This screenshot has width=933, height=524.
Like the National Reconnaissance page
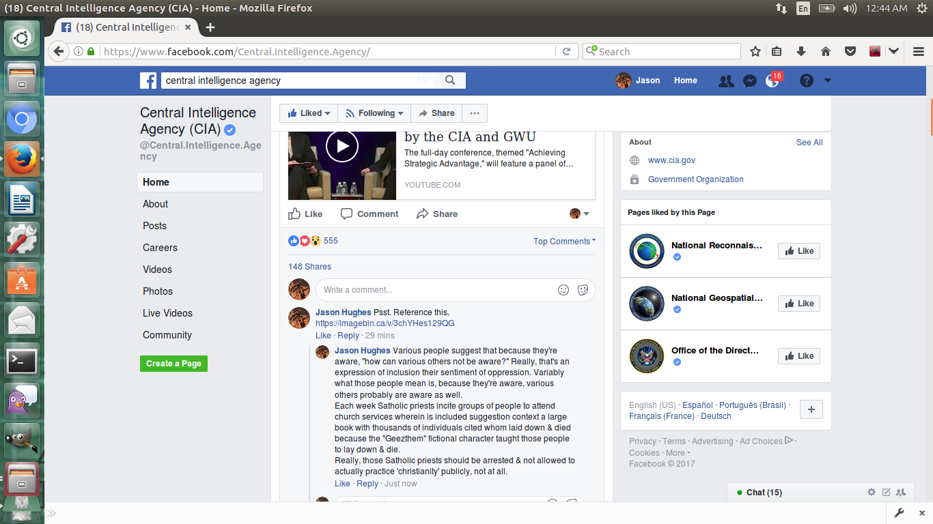point(799,251)
